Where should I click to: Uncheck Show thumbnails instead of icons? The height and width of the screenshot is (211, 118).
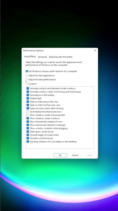(28, 122)
